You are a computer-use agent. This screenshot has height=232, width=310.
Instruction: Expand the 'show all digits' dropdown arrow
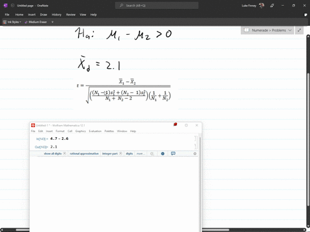65,153
